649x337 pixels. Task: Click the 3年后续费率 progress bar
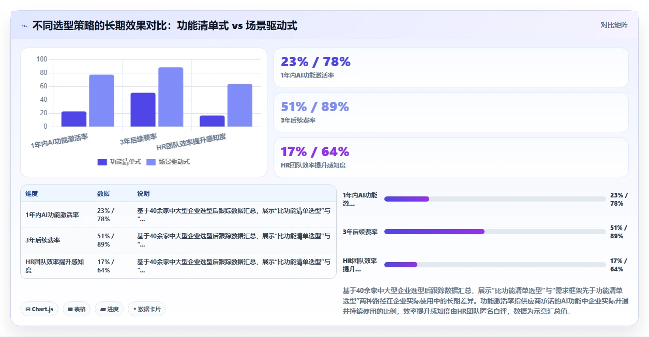(495, 232)
